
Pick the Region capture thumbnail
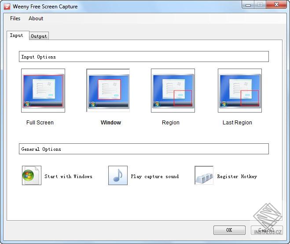(173, 91)
